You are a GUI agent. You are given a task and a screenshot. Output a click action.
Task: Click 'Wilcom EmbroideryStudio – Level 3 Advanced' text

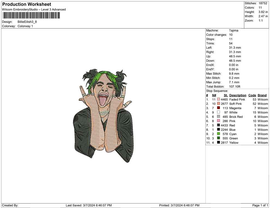tap(34, 10)
